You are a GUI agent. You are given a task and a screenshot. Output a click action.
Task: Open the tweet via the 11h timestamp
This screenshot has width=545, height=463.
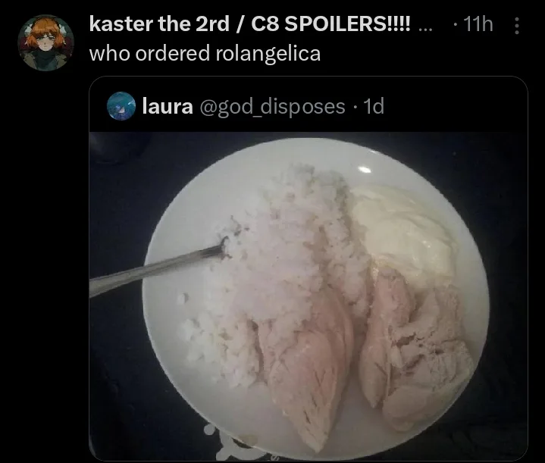pos(478,24)
